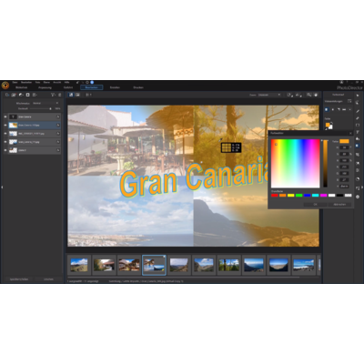The width and height of the screenshot is (364, 364).
Task: Click the left button below the layers panel
Action: [x=19, y=279]
